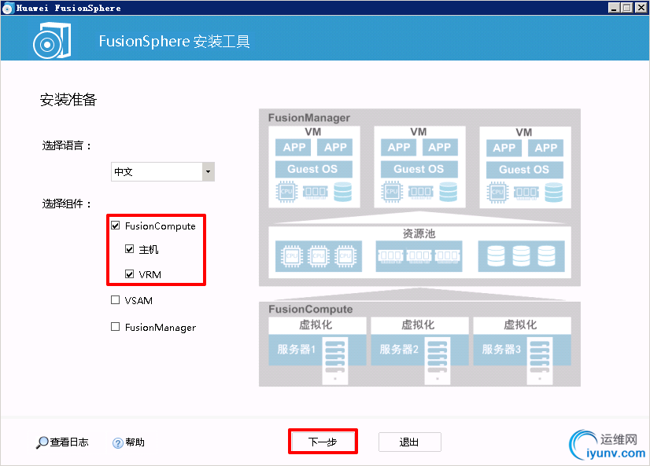
Task: Click the 服务器2 label in the diagram
Action: (399, 349)
